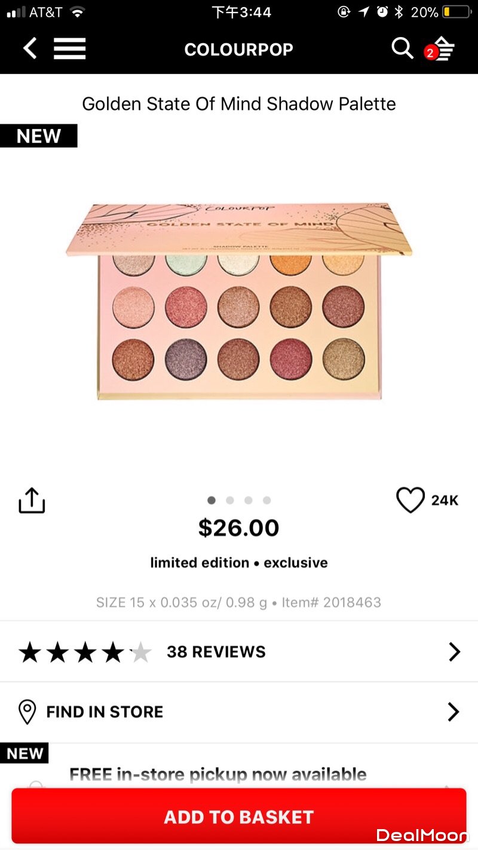Viewport: 478px width, 850px height.
Task: Select second image page dot
Action: (x=230, y=500)
